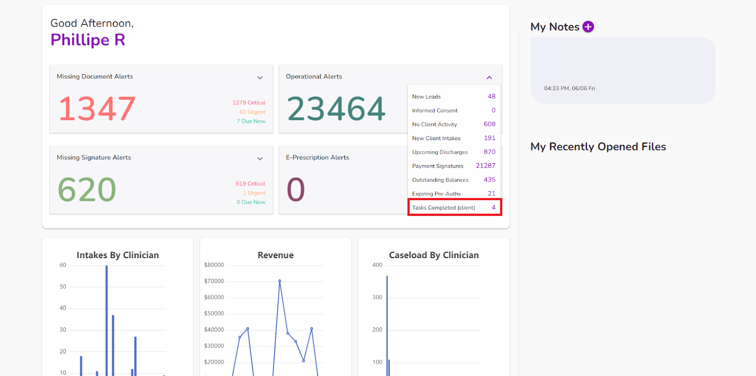Open Upcoming Discharges alert row
756x376 pixels.
[x=454, y=152]
